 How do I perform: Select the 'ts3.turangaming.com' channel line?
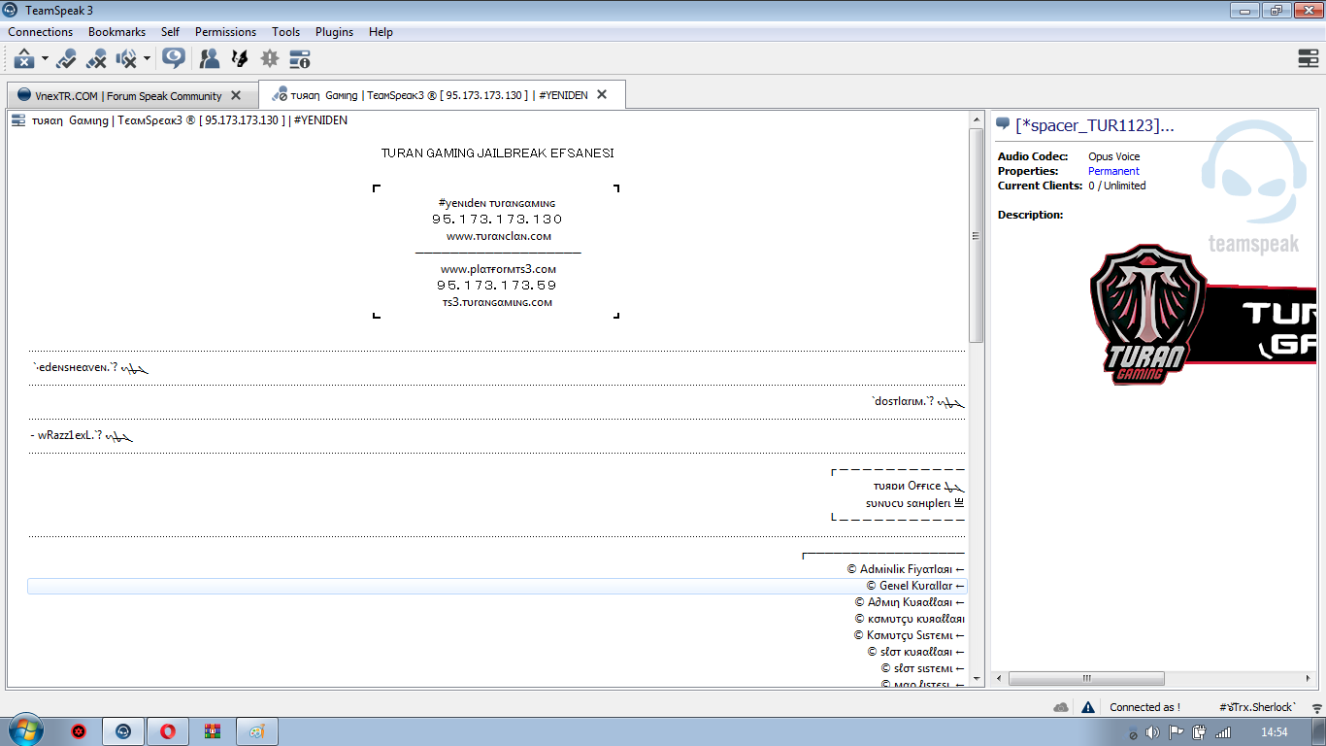497,302
